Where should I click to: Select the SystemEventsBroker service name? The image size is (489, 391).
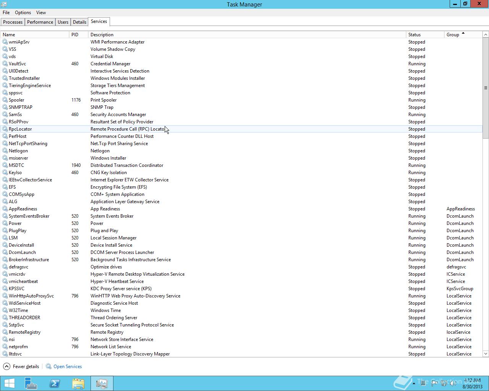point(29,216)
